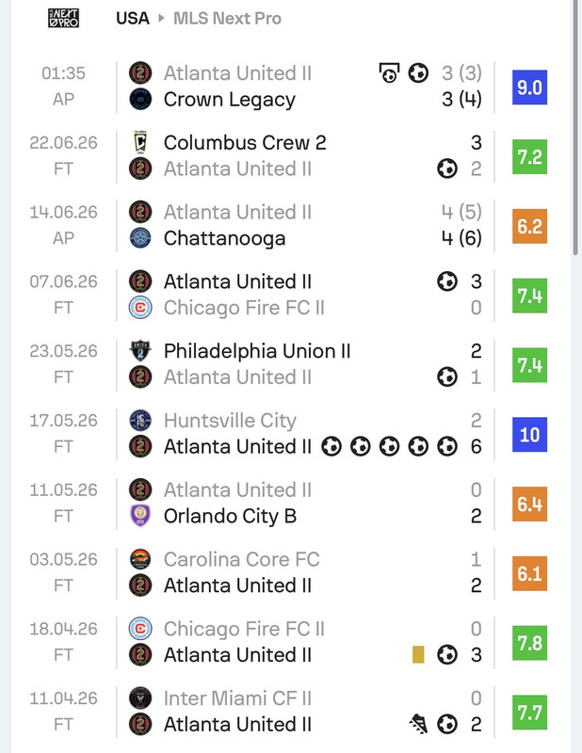Click the Chattanooga team crest

coord(140,238)
